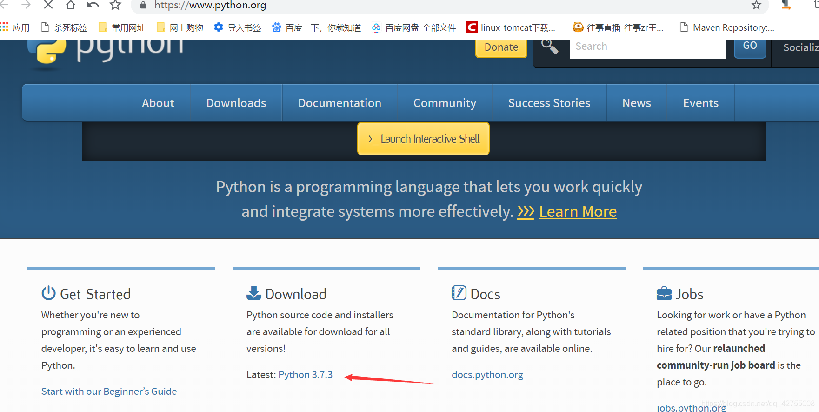Click the address bar URL text

pos(210,5)
